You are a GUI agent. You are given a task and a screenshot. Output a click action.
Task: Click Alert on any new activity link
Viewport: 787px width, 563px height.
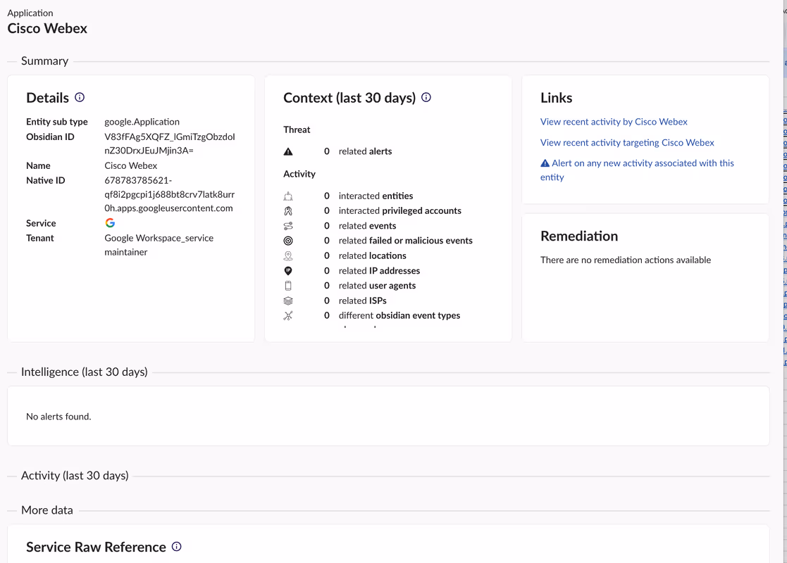point(637,170)
